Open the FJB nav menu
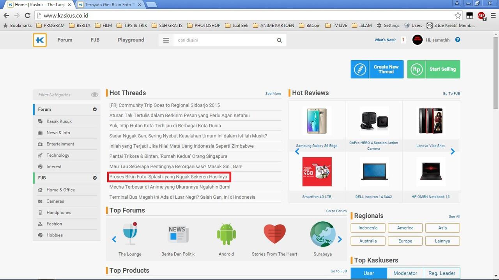Screen dimensions: 499x280 coord(95,40)
